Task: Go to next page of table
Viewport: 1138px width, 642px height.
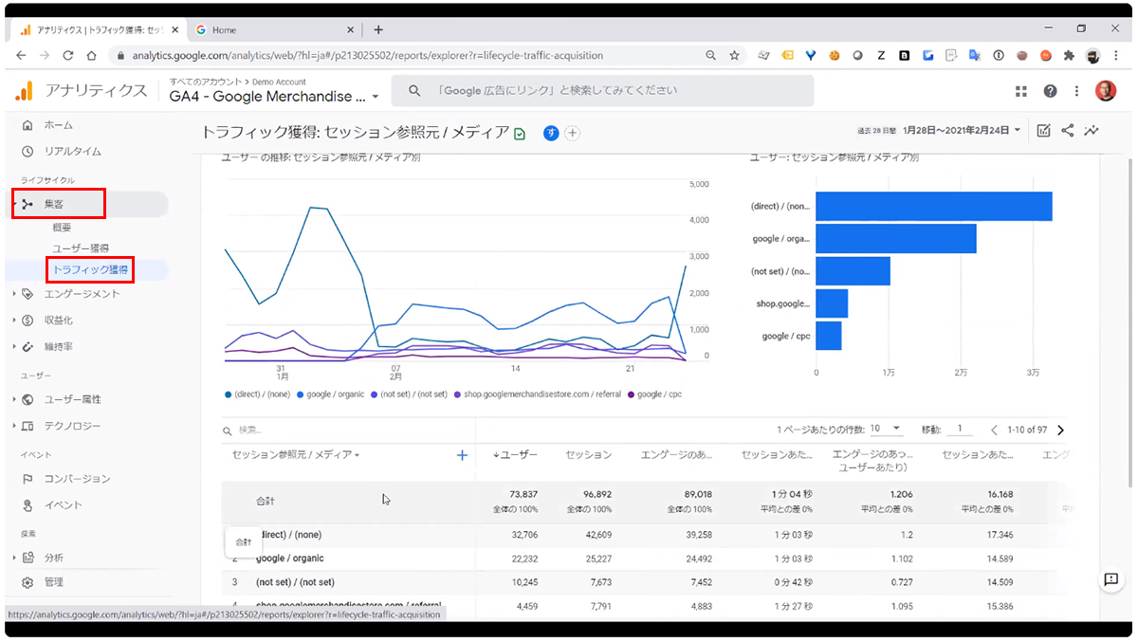Action: click(1060, 431)
